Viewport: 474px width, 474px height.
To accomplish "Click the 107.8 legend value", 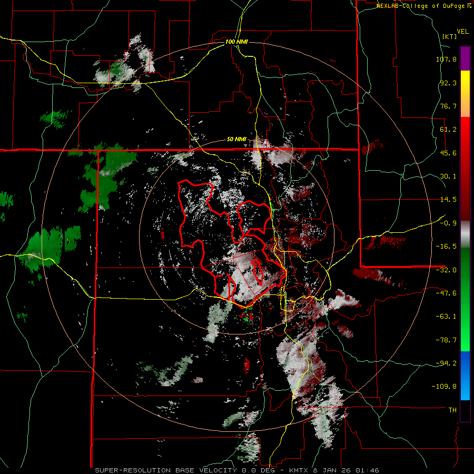I will pyautogui.click(x=446, y=59).
